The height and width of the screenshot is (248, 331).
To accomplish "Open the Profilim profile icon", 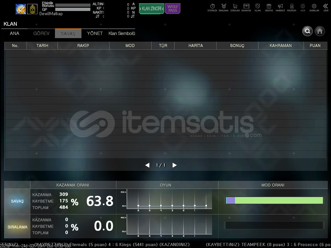I will coord(292,7).
